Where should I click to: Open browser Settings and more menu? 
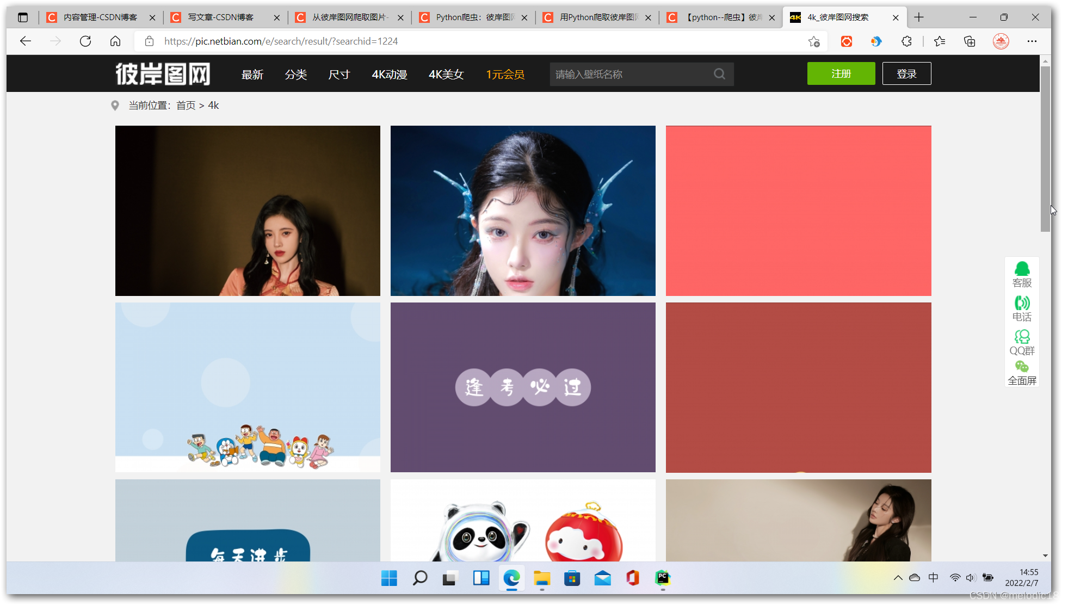point(1032,41)
